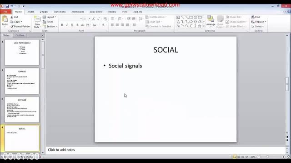Click the New Slide icon
Viewport: 291px width, 163px height.
[37, 19]
